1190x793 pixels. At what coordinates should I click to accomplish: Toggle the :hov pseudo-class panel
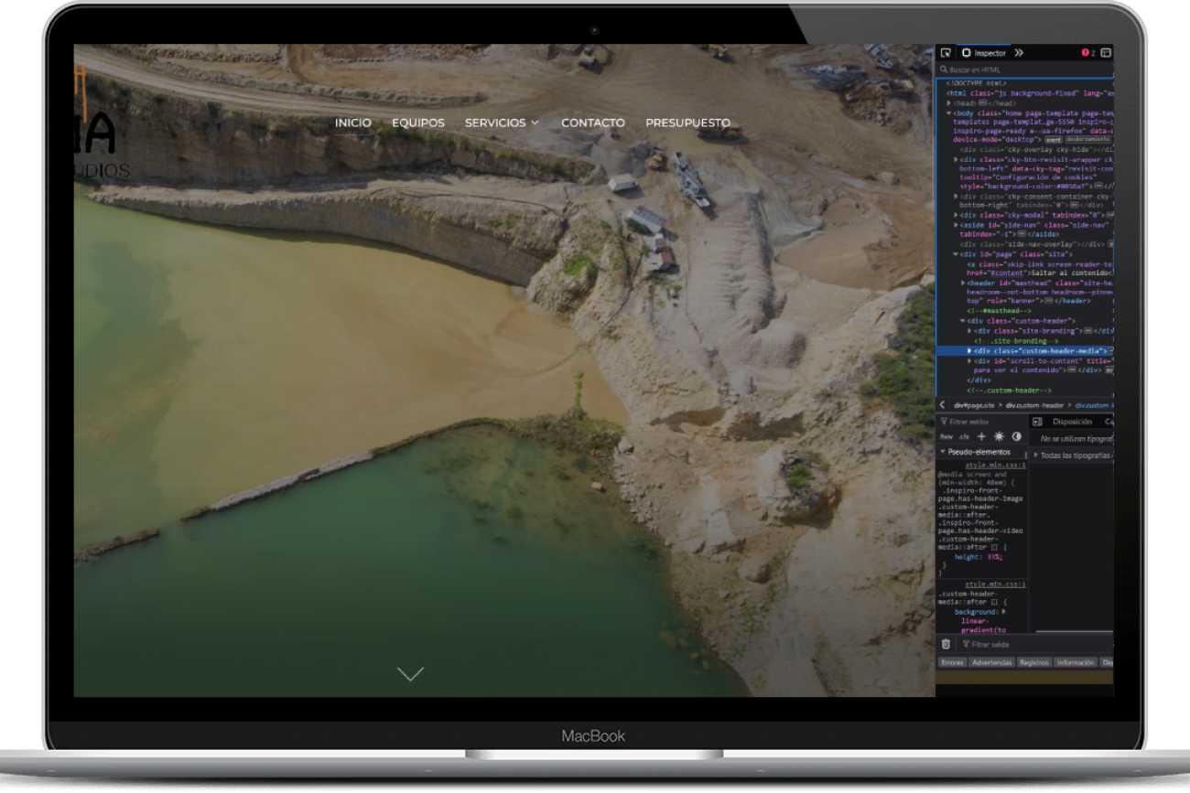coord(947,436)
